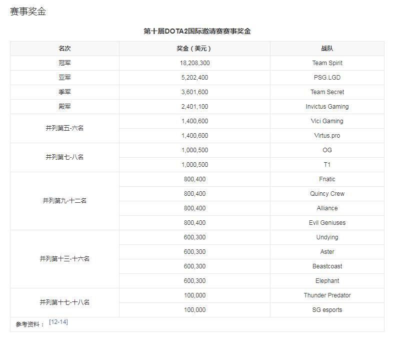Click the Beastcoast cell
397x341 pixels.
(x=327, y=266)
